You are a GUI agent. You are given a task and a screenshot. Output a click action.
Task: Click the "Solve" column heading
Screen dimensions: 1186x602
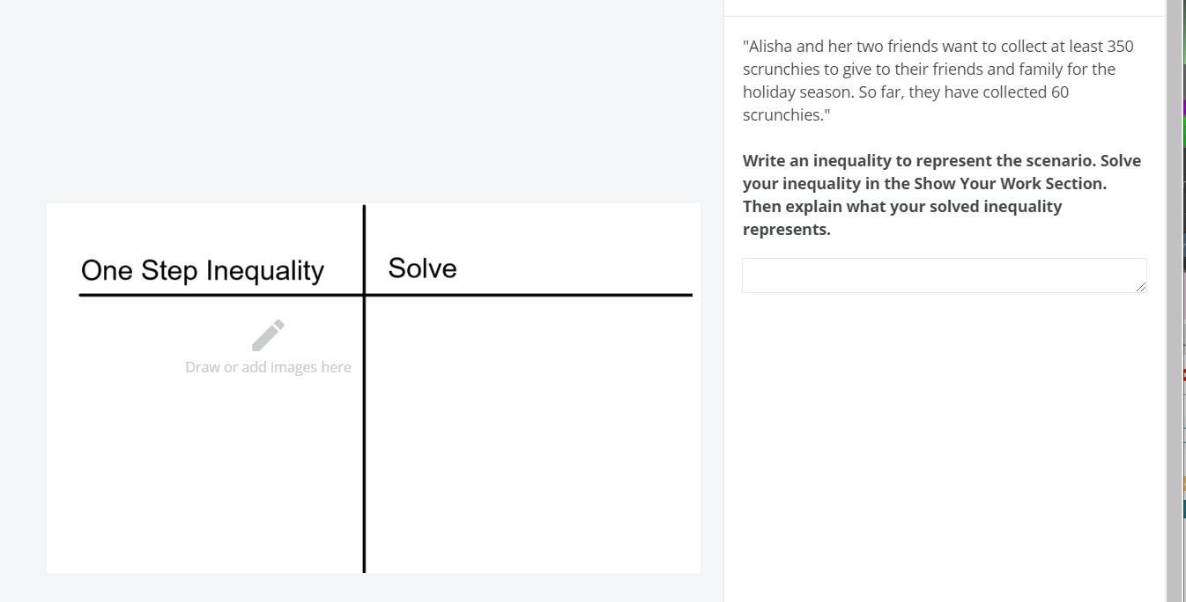[422, 268]
